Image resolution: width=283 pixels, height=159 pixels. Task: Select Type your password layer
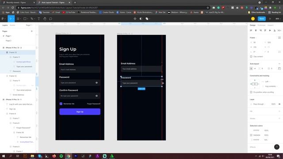(x=24, y=67)
